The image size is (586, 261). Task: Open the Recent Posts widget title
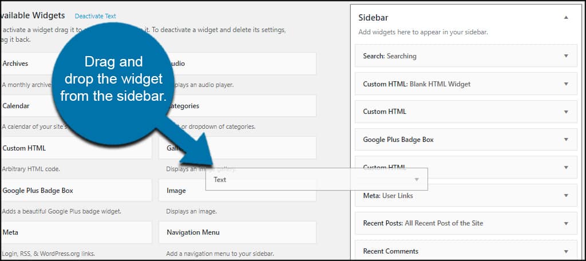[423, 223]
